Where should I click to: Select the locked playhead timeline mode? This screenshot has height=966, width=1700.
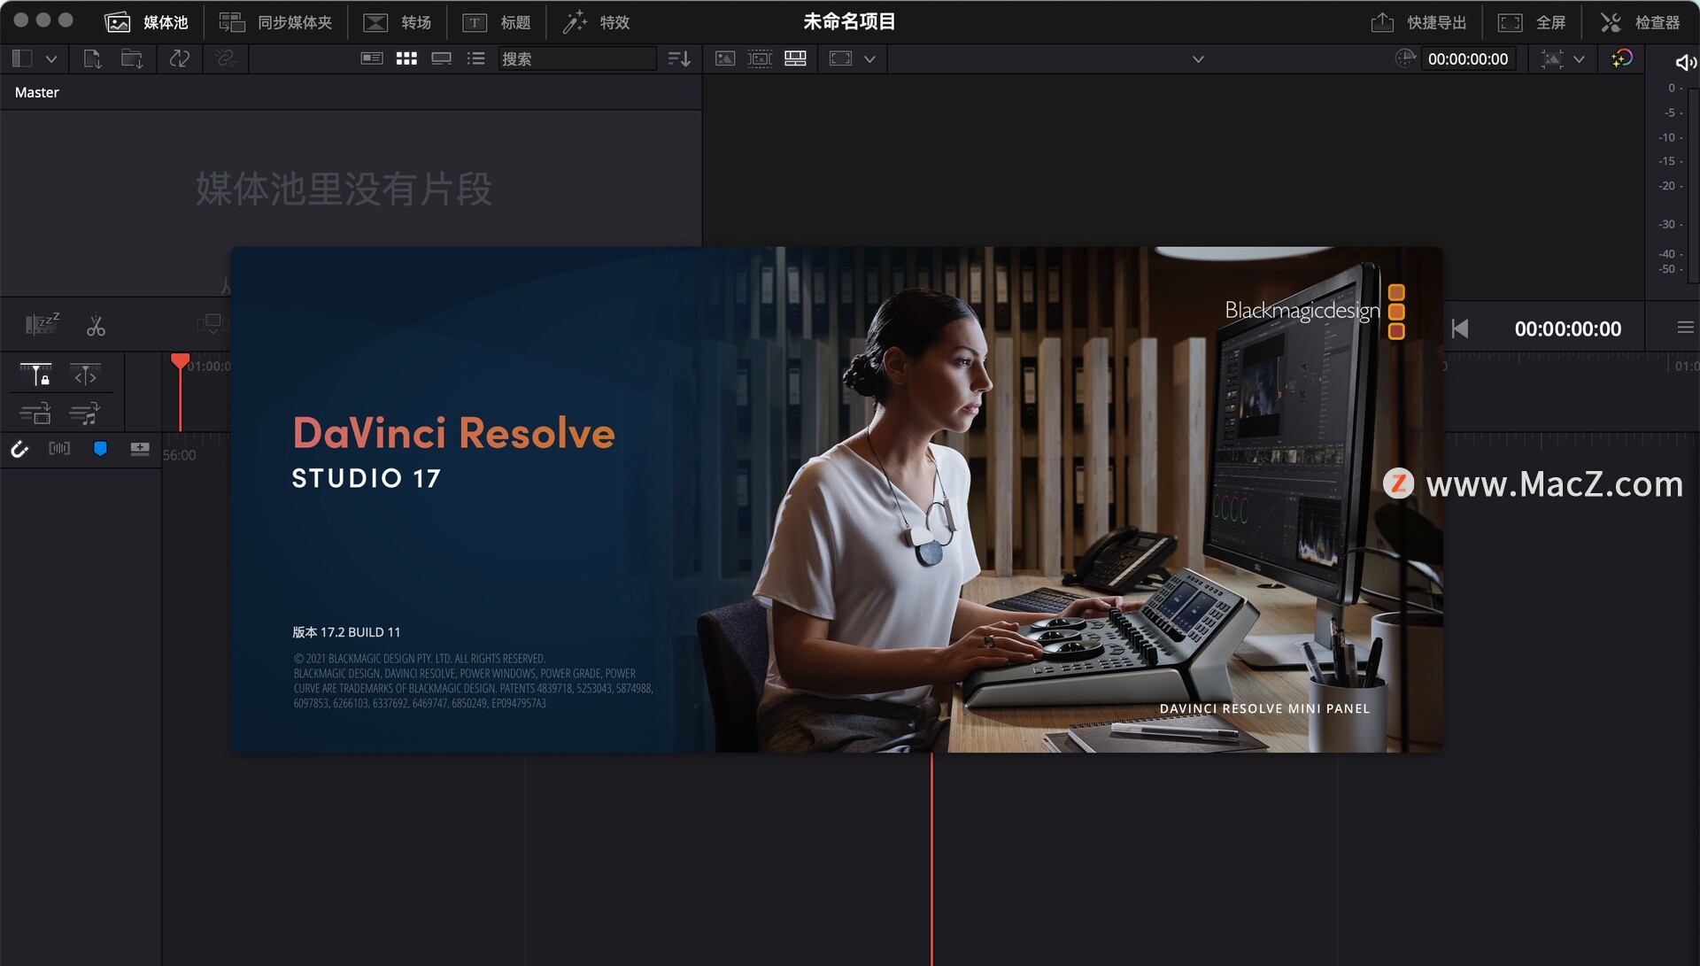coord(35,375)
